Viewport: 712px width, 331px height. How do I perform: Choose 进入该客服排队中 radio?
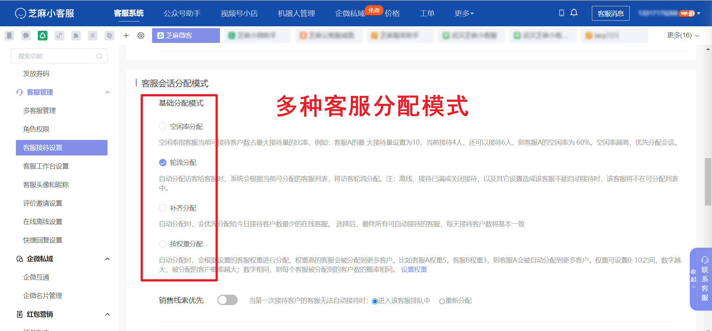(x=375, y=301)
